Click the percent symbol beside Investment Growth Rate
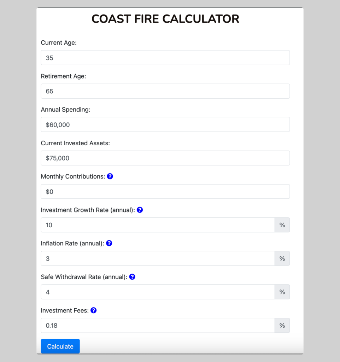Screen dimensions: 340x362 tap(282, 225)
